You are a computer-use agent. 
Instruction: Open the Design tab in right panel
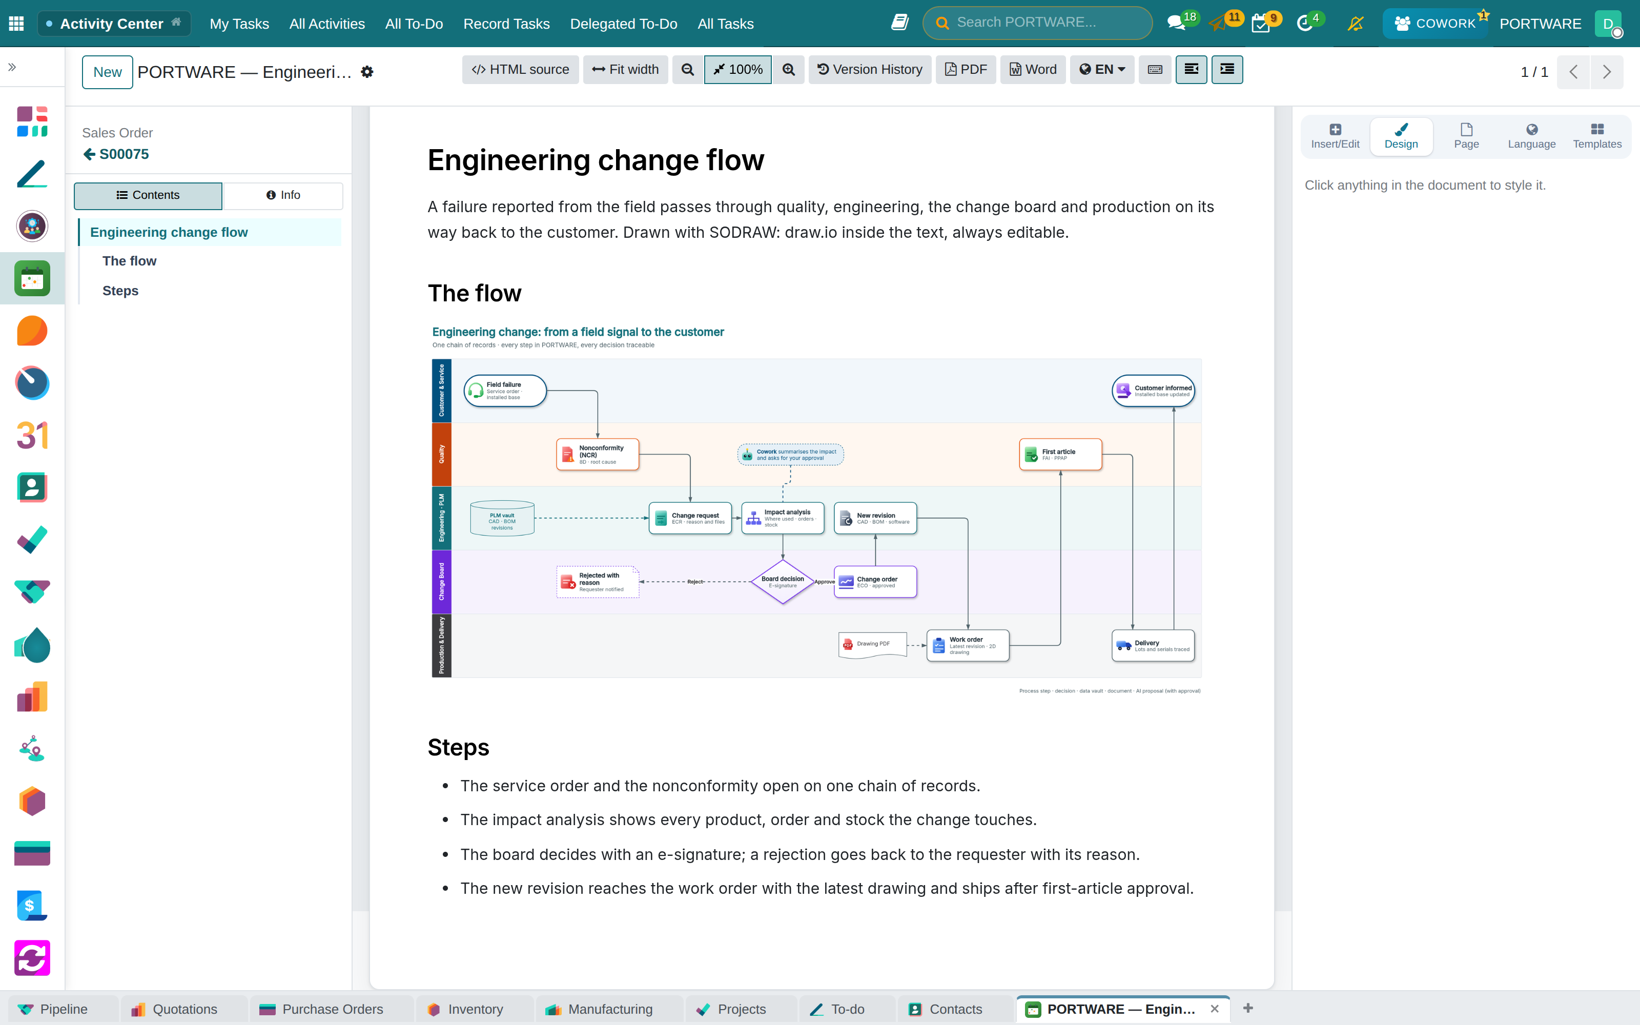(1401, 136)
